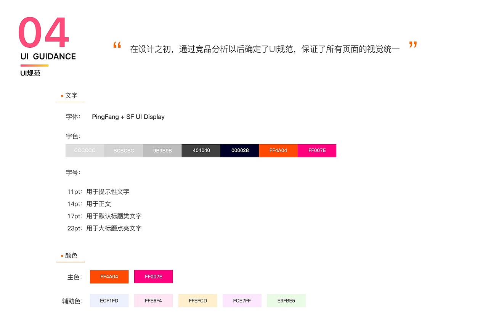The width and height of the screenshot is (488, 333).
Task: Click the UI GUIDANCE heading
Action: 48,56
